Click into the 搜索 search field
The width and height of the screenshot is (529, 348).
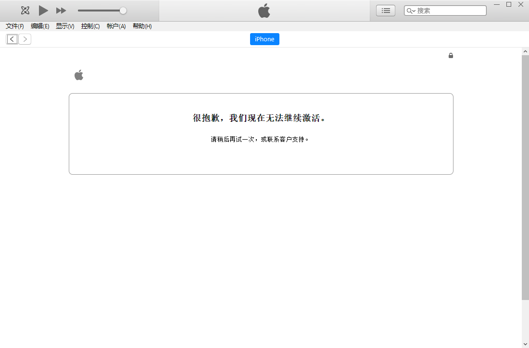point(450,11)
